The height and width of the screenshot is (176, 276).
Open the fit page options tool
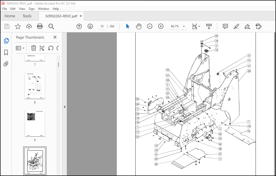pyautogui.click(x=195, y=26)
